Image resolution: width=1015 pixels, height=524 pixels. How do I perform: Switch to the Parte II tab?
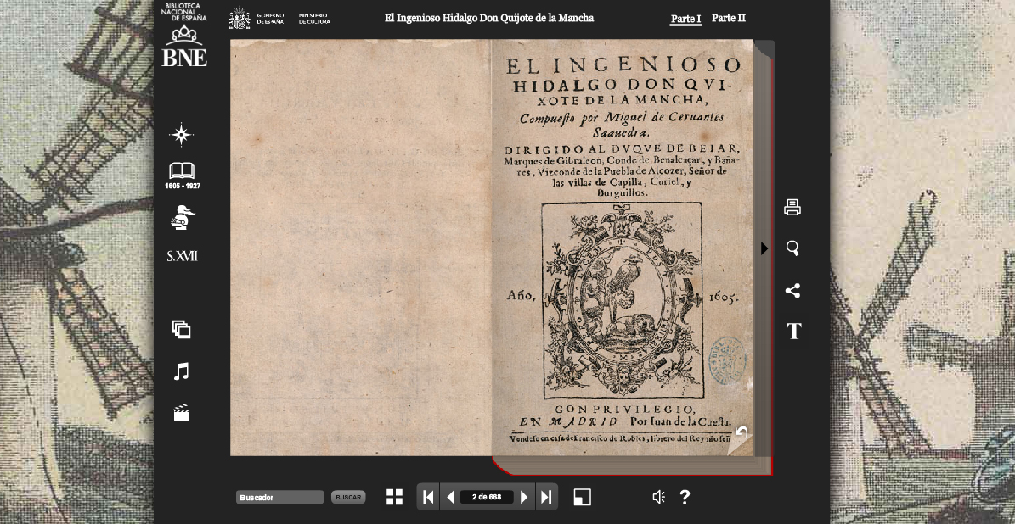pos(728,19)
